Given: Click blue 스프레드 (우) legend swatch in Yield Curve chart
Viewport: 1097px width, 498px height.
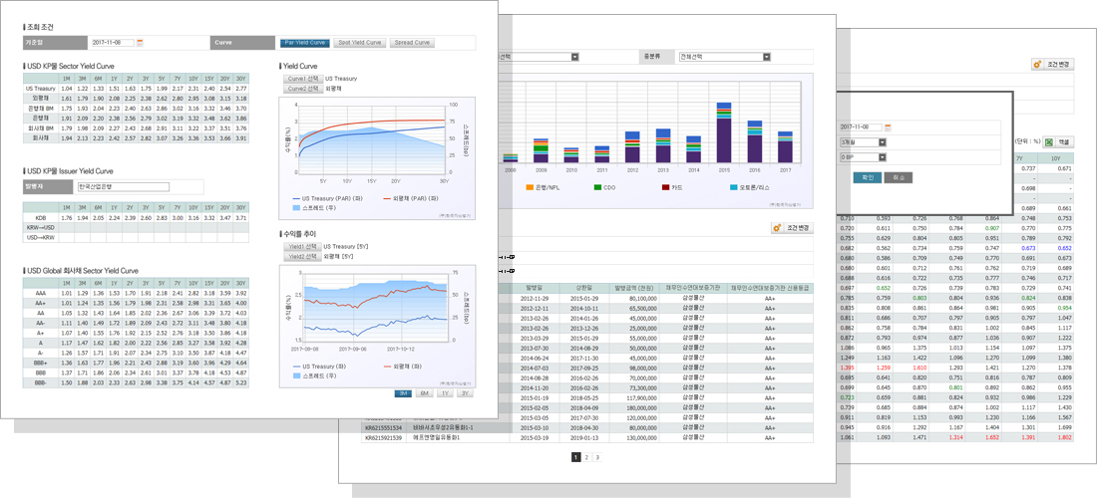Looking at the screenshot, I should (296, 207).
